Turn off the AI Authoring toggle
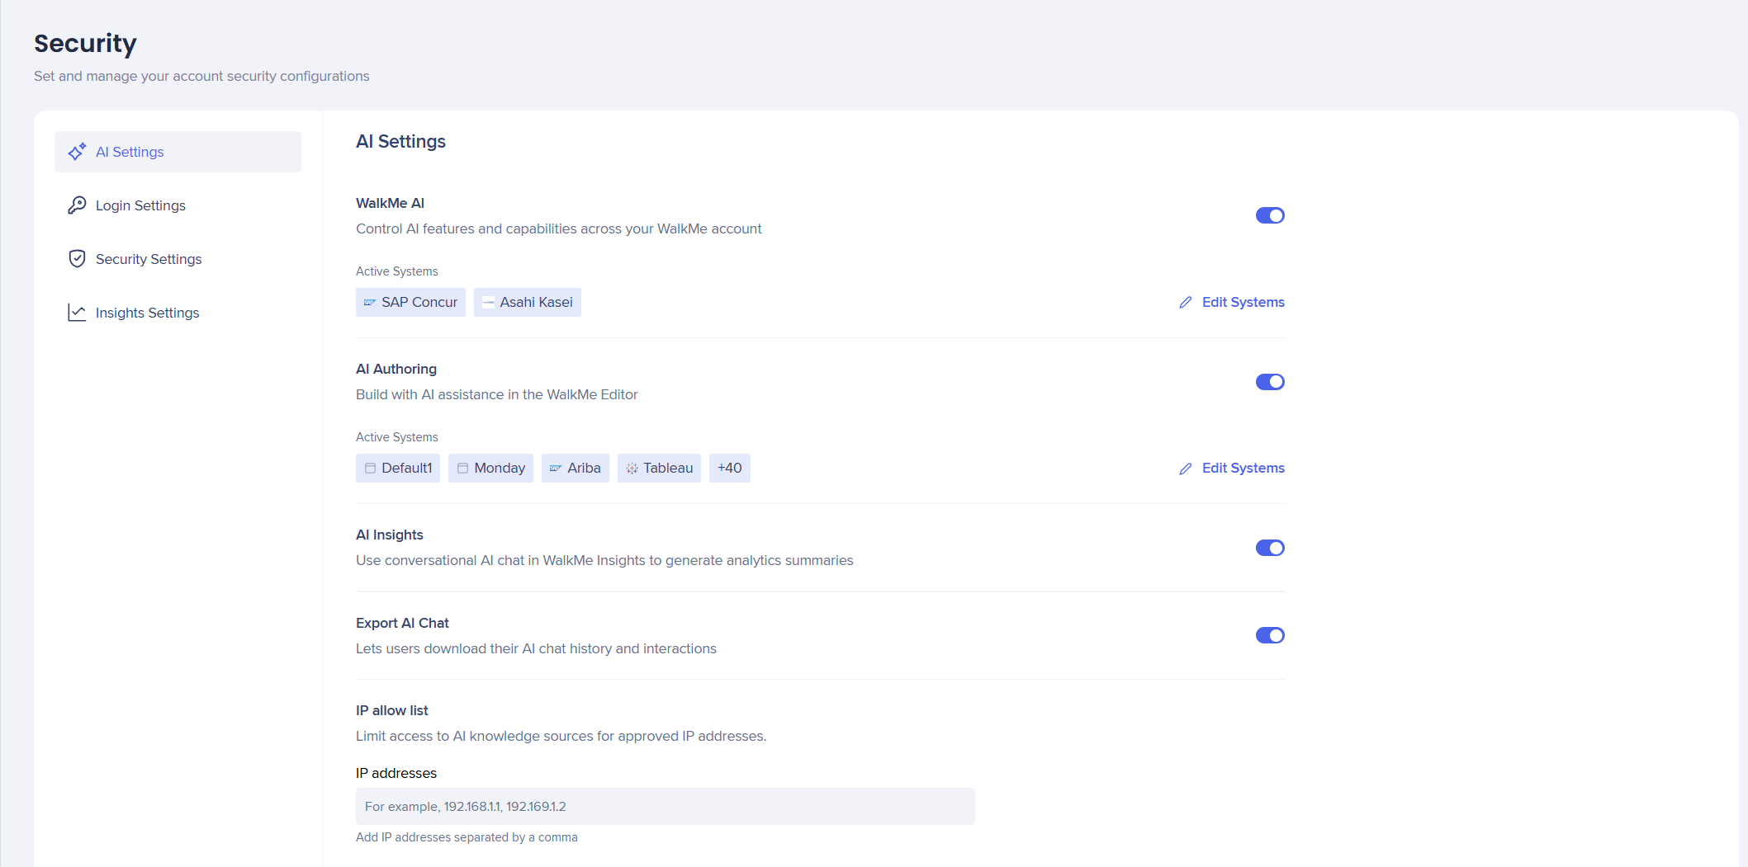1748x867 pixels. click(1270, 382)
